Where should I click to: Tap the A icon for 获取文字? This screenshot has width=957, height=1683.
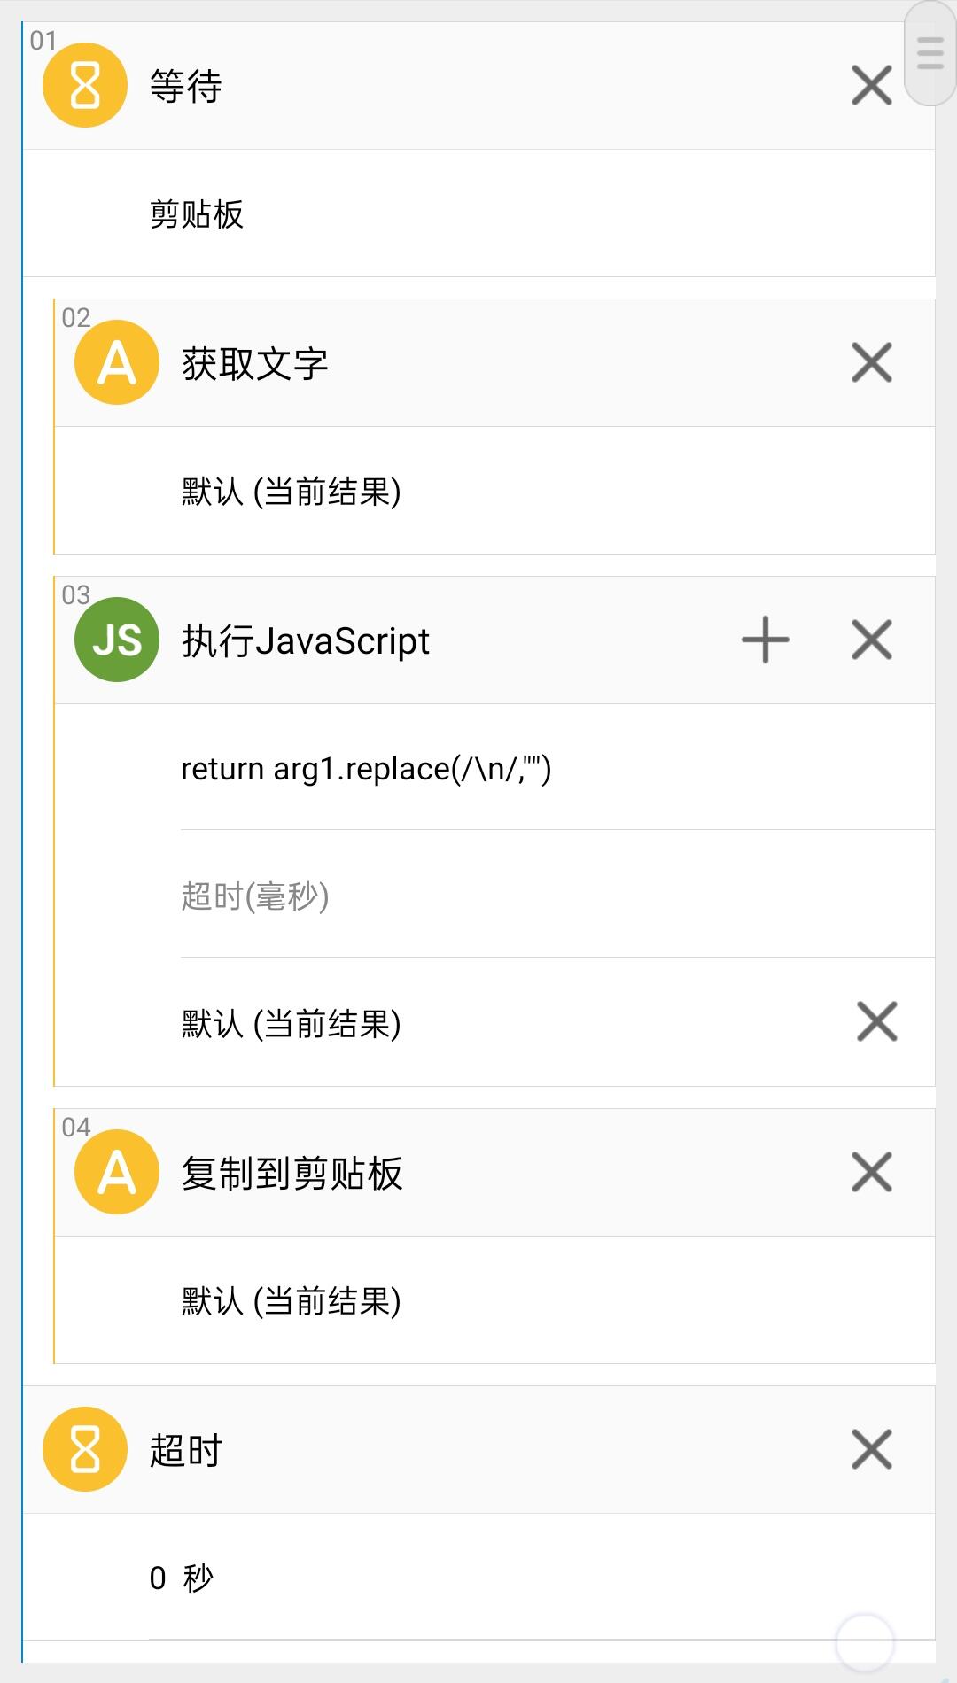pyautogui.click(x=117, y=363)
